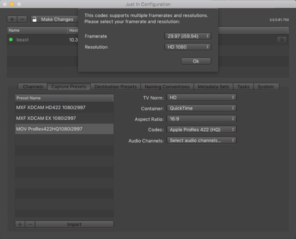Viewport: 296px width, 239px height.
Task: Add a new capture preset with the plus button
Action: pyautogui.click(x=20, y=224)
